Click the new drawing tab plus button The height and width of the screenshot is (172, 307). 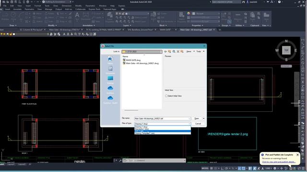pos(220,30)
